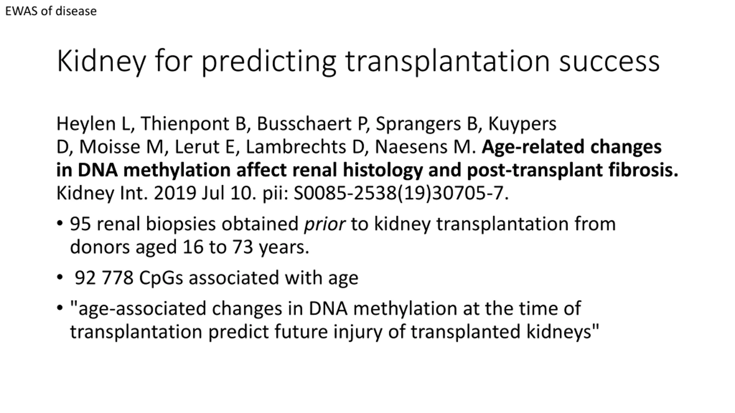Image resolution: width=735 pixels, height=413 pixels.
Task: Click the author name 'Naesens M'
Action: [x=423, y=147]
